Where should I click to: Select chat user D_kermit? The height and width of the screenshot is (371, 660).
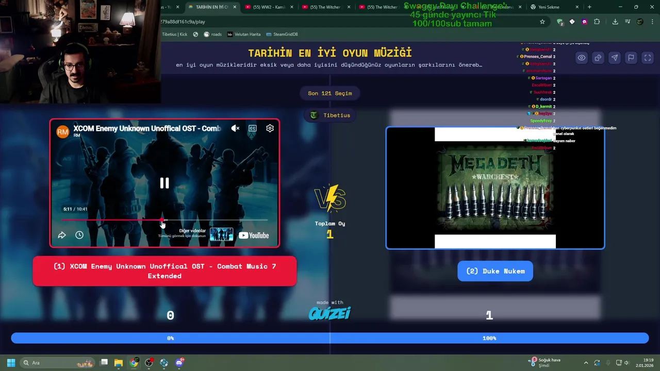point(543,106)
